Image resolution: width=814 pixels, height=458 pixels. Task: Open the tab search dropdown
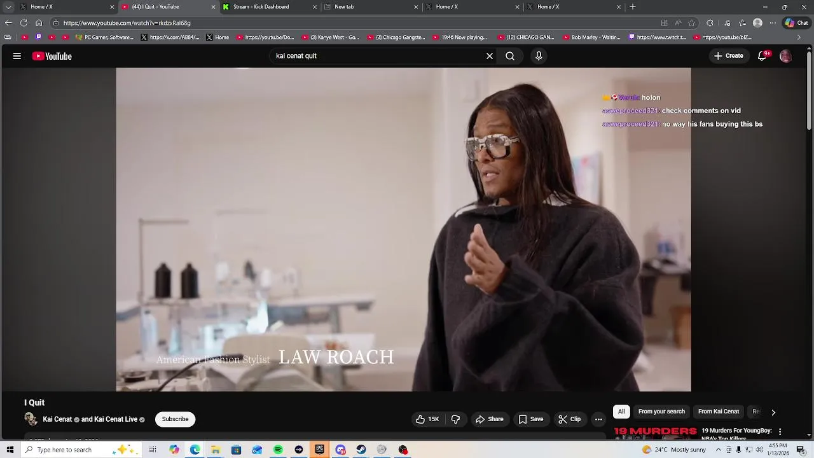click(x=8, y=7)
